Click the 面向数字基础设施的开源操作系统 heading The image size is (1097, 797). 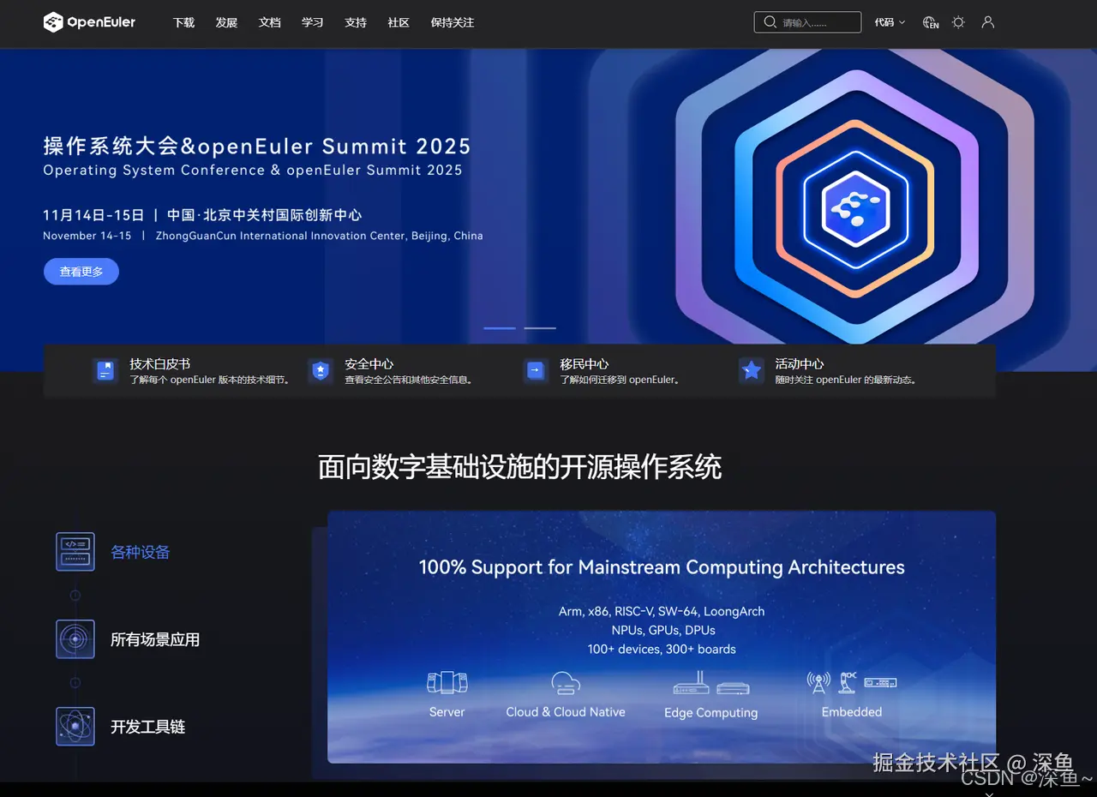[x=520, y=468]
